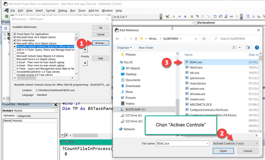Viewport: 265px width, 160px height.
Task: Open the Tools menu
Action: pyautogui.click(x=82, y=11)
